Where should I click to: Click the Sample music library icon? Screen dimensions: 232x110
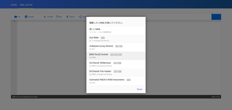click(x=26, y=17)
